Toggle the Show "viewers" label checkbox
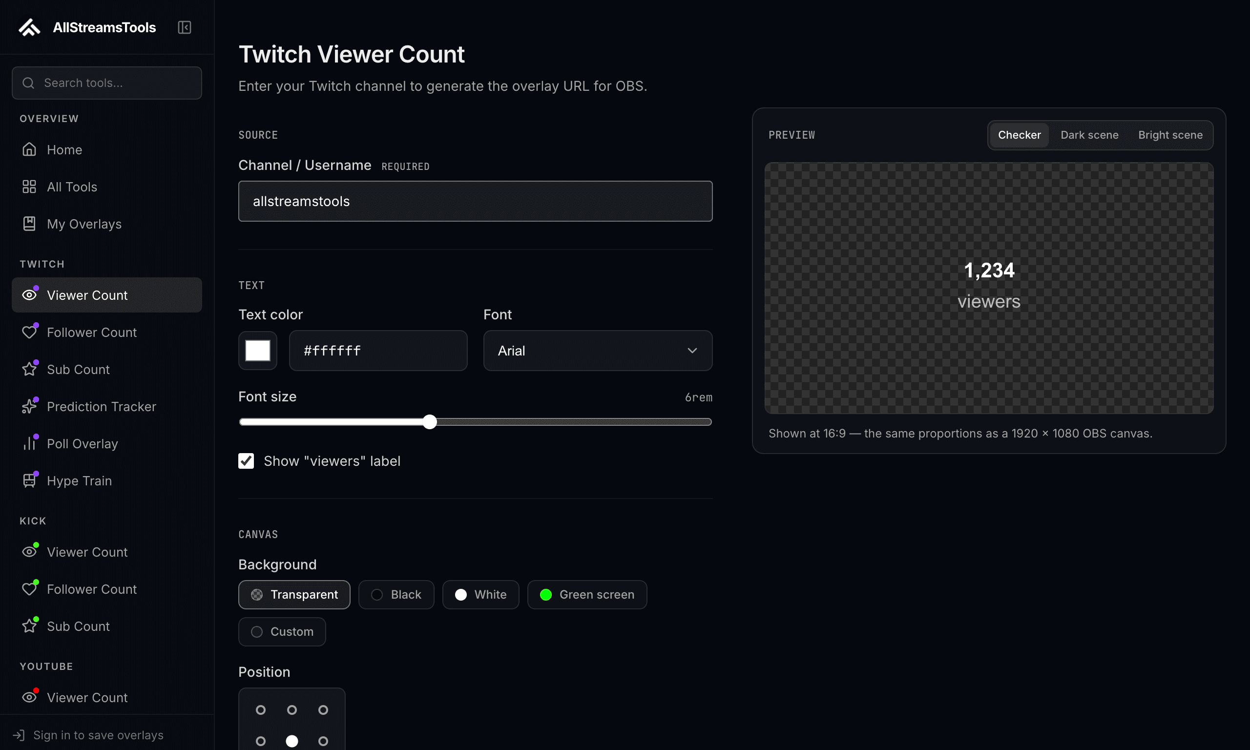This screenshot has height=750, width=1250. point(246,461)
